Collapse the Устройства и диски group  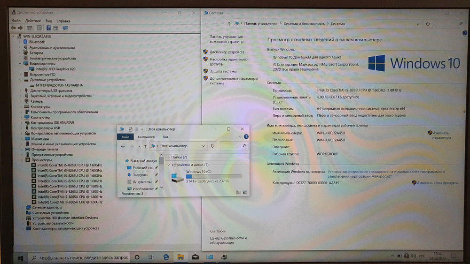pyautogui.click(x=168, y=165)
